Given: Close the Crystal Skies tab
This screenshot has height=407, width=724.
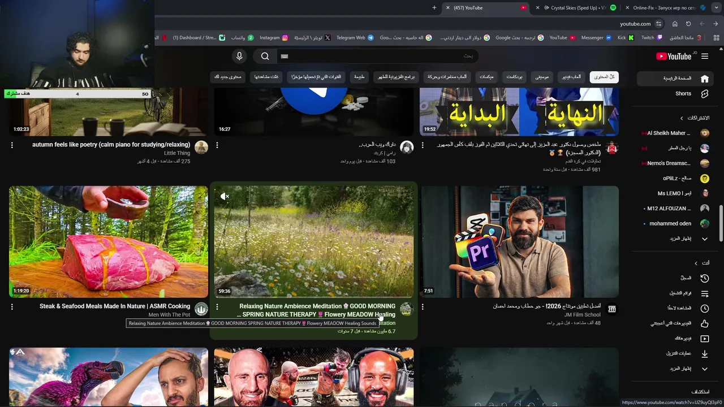Looking at the screenshot, I should (x=538, y=7).
